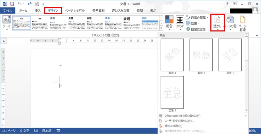Image resolution: width=261 pixels, height=134 pixels.
Task: Click the page count 1/1 ページ
Action: click(9, 131)
